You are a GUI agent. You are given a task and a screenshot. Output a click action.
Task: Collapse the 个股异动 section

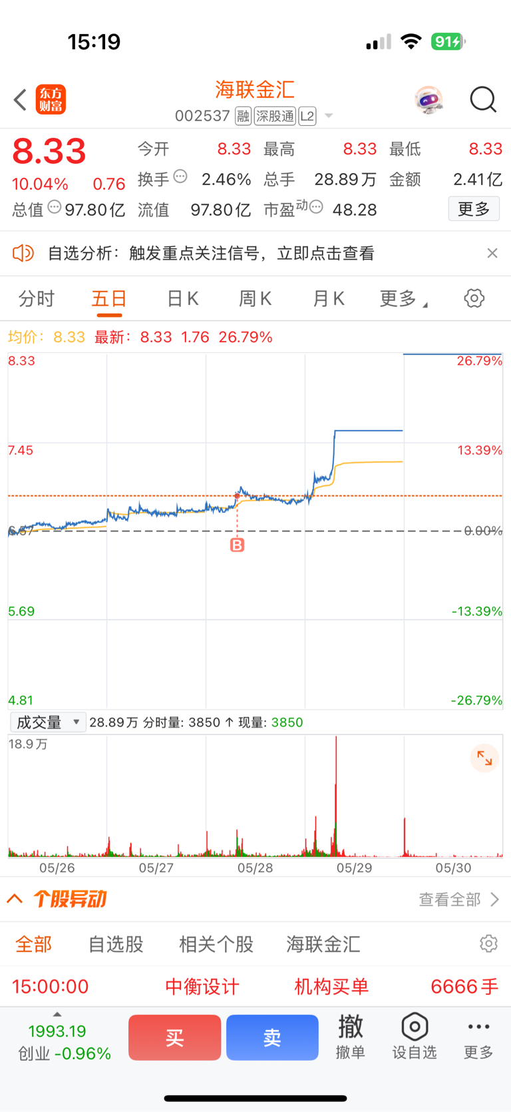(15, 899)
